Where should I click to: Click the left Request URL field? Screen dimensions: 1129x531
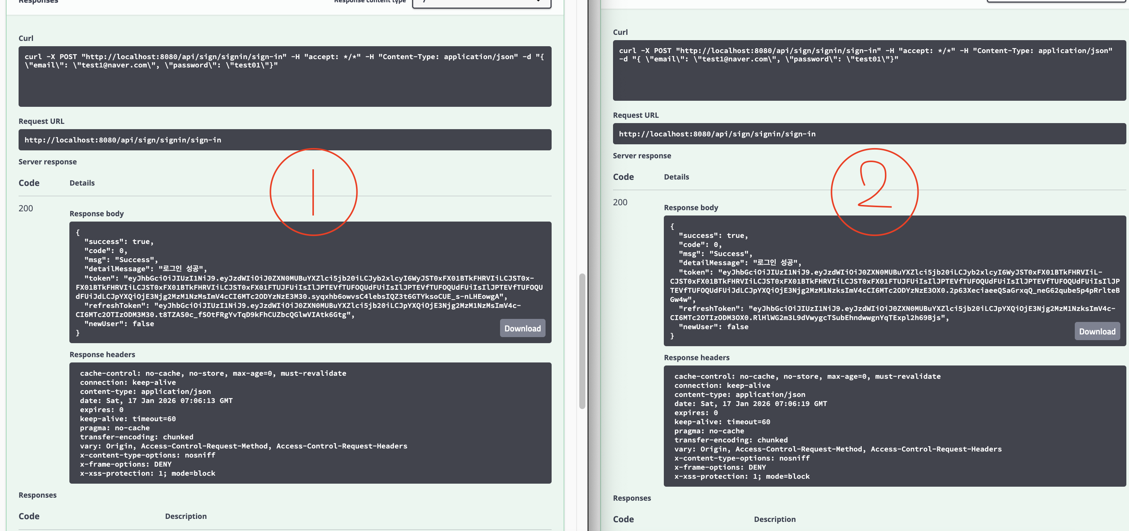(284, 140)
